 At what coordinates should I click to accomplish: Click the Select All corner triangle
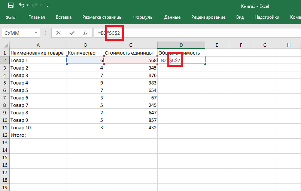(5, 45)
